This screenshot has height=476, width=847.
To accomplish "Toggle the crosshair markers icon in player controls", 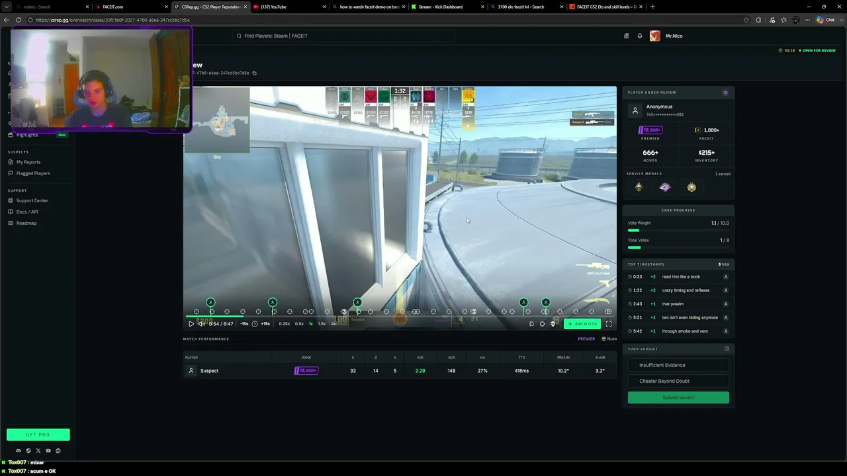I will tap(542, 324).
